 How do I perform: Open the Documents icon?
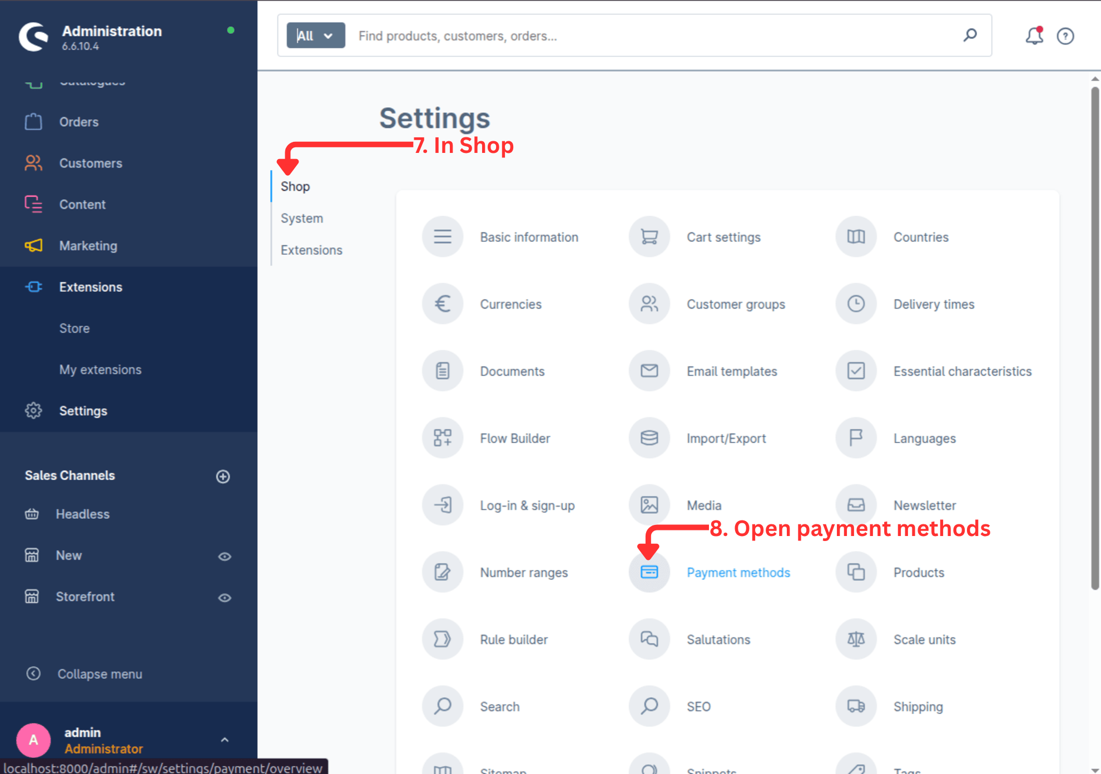(443, 371)
